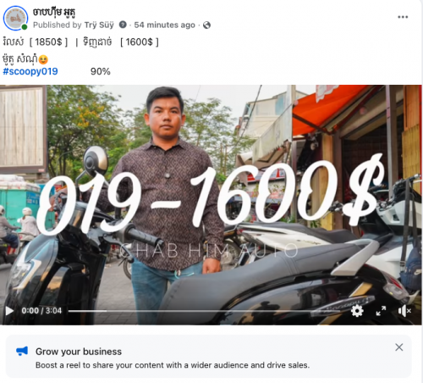This screenshot has width=423, height=383.
Task: Open the #scoopy019 hashtag
Action: (30, 71)
